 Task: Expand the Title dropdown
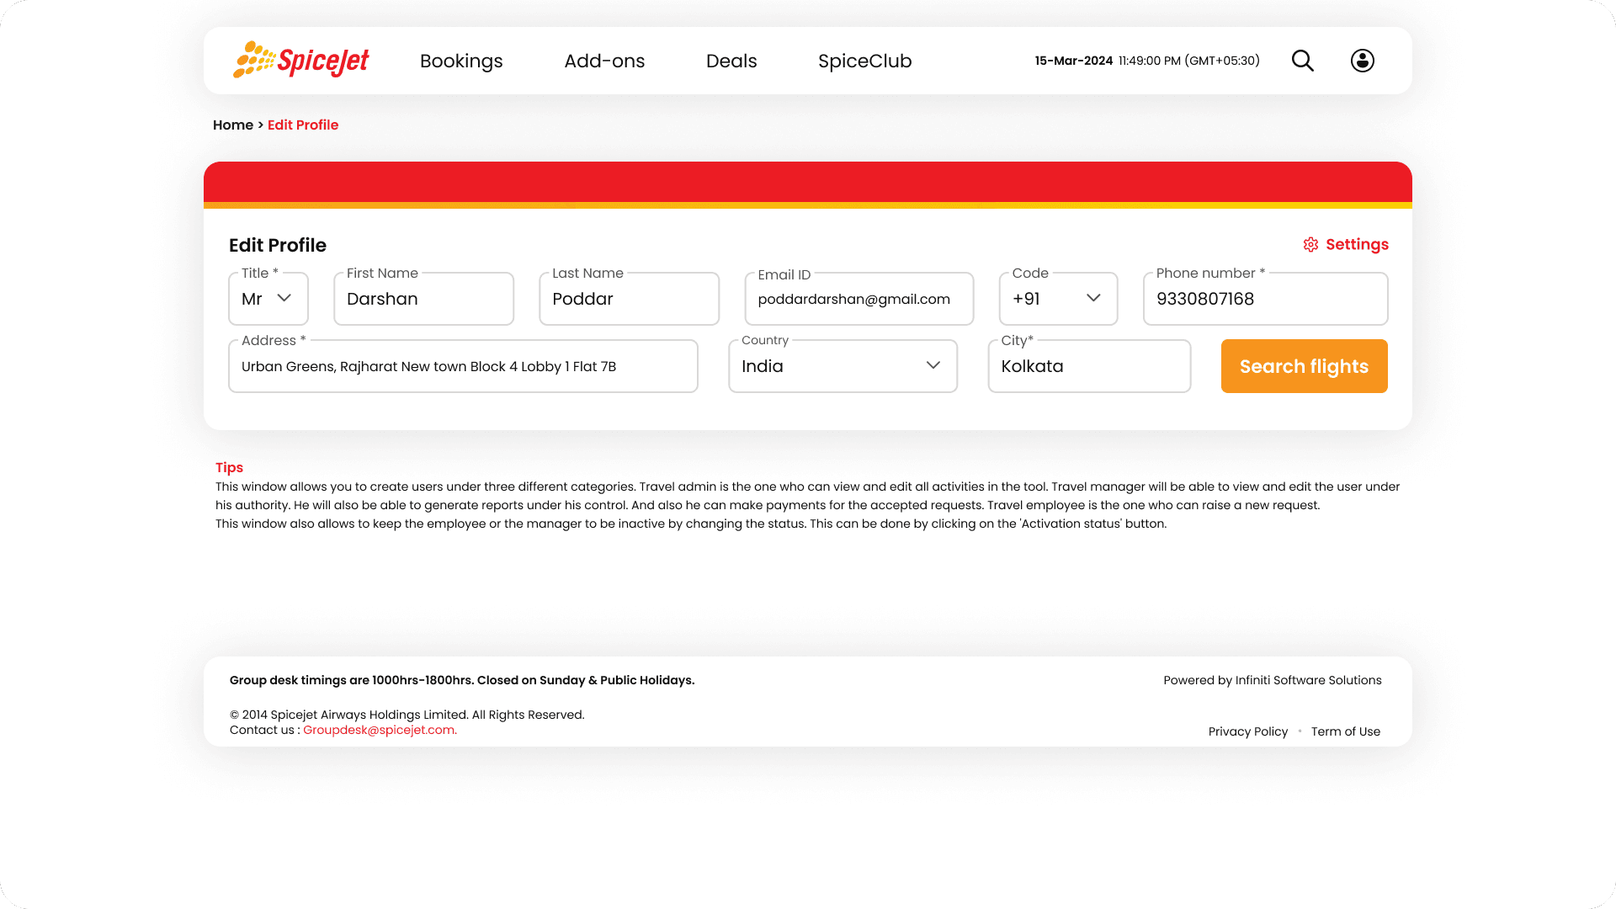point(268,299)
